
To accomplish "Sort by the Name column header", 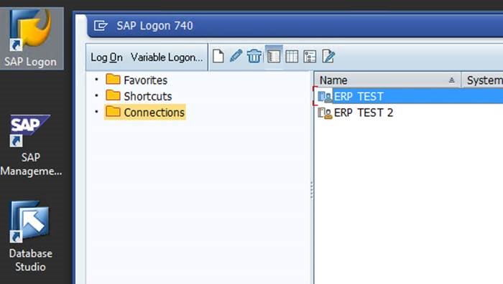I will [387, 80].
